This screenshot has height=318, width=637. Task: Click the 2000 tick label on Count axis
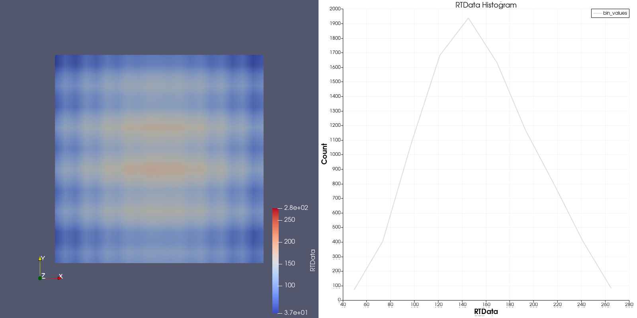point(335,9)
